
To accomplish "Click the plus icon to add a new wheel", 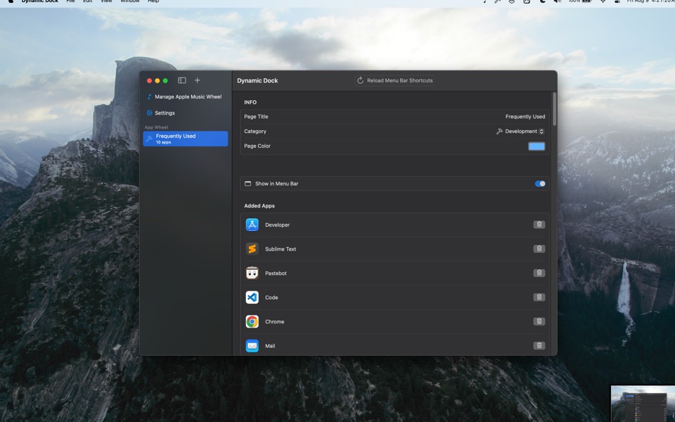I will (197, 80).
